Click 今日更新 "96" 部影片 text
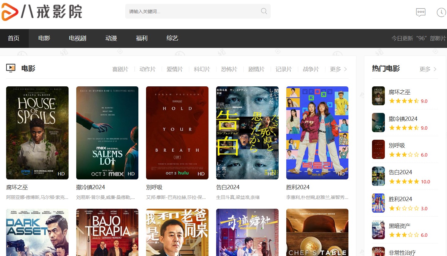The image size is (447, 256). (419, 38)
